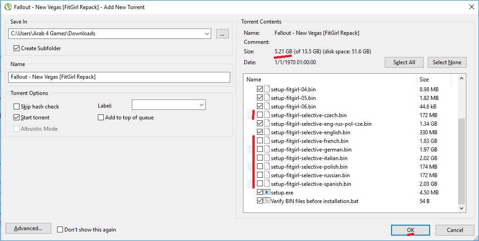Image resolution: width=479 pixels, height=241 pixels.
Task: Click the setup-fitgirl-04.bin file icon
Action: click(267, 89)
